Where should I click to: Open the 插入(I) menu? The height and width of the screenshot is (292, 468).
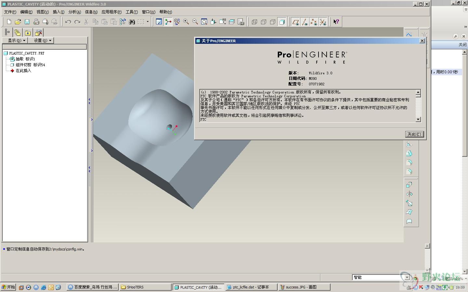(58, 12)
